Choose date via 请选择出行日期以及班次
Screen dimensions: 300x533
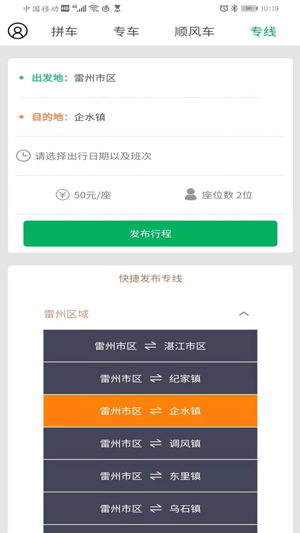(x=151, y=156)
